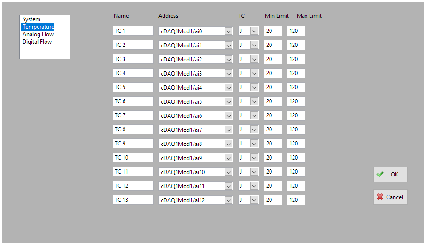Open thermocouple type dropdown for TC 4
This screenshot has width=426, height=245.
click(254, 73)
